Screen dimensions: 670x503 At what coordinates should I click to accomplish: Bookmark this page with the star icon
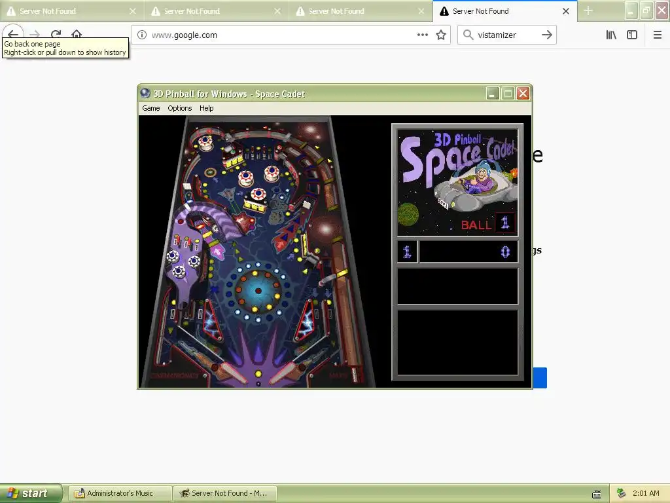coord(441,35)
